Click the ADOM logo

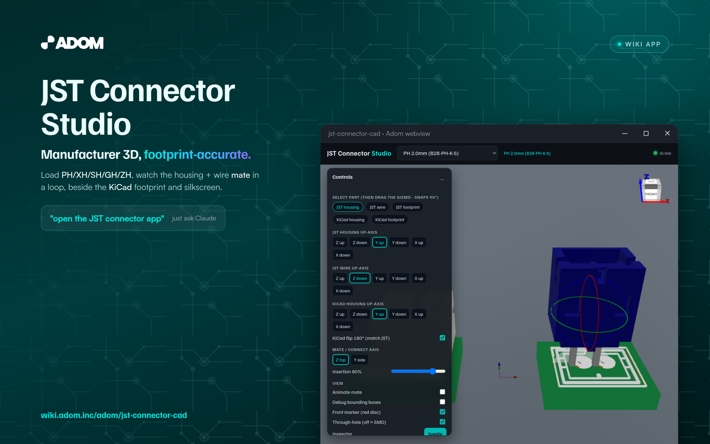point(72,43)
